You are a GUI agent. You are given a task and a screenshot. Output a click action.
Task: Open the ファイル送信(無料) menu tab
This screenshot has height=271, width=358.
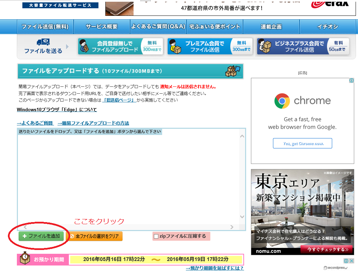(x=45, y=27)
